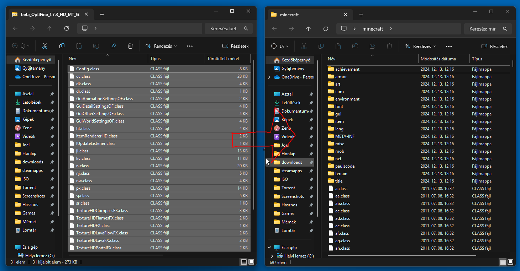
Task: Click the PC icon in the OptiFine address bar
Action: pyautogui.click(x=85, y=28)
